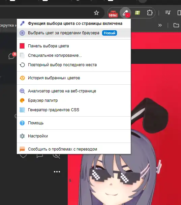The height and width of the screenshot is (205, 181).
Task: Open the mail checker extension with 1016 badge
Action: click(x=113, y=13)
